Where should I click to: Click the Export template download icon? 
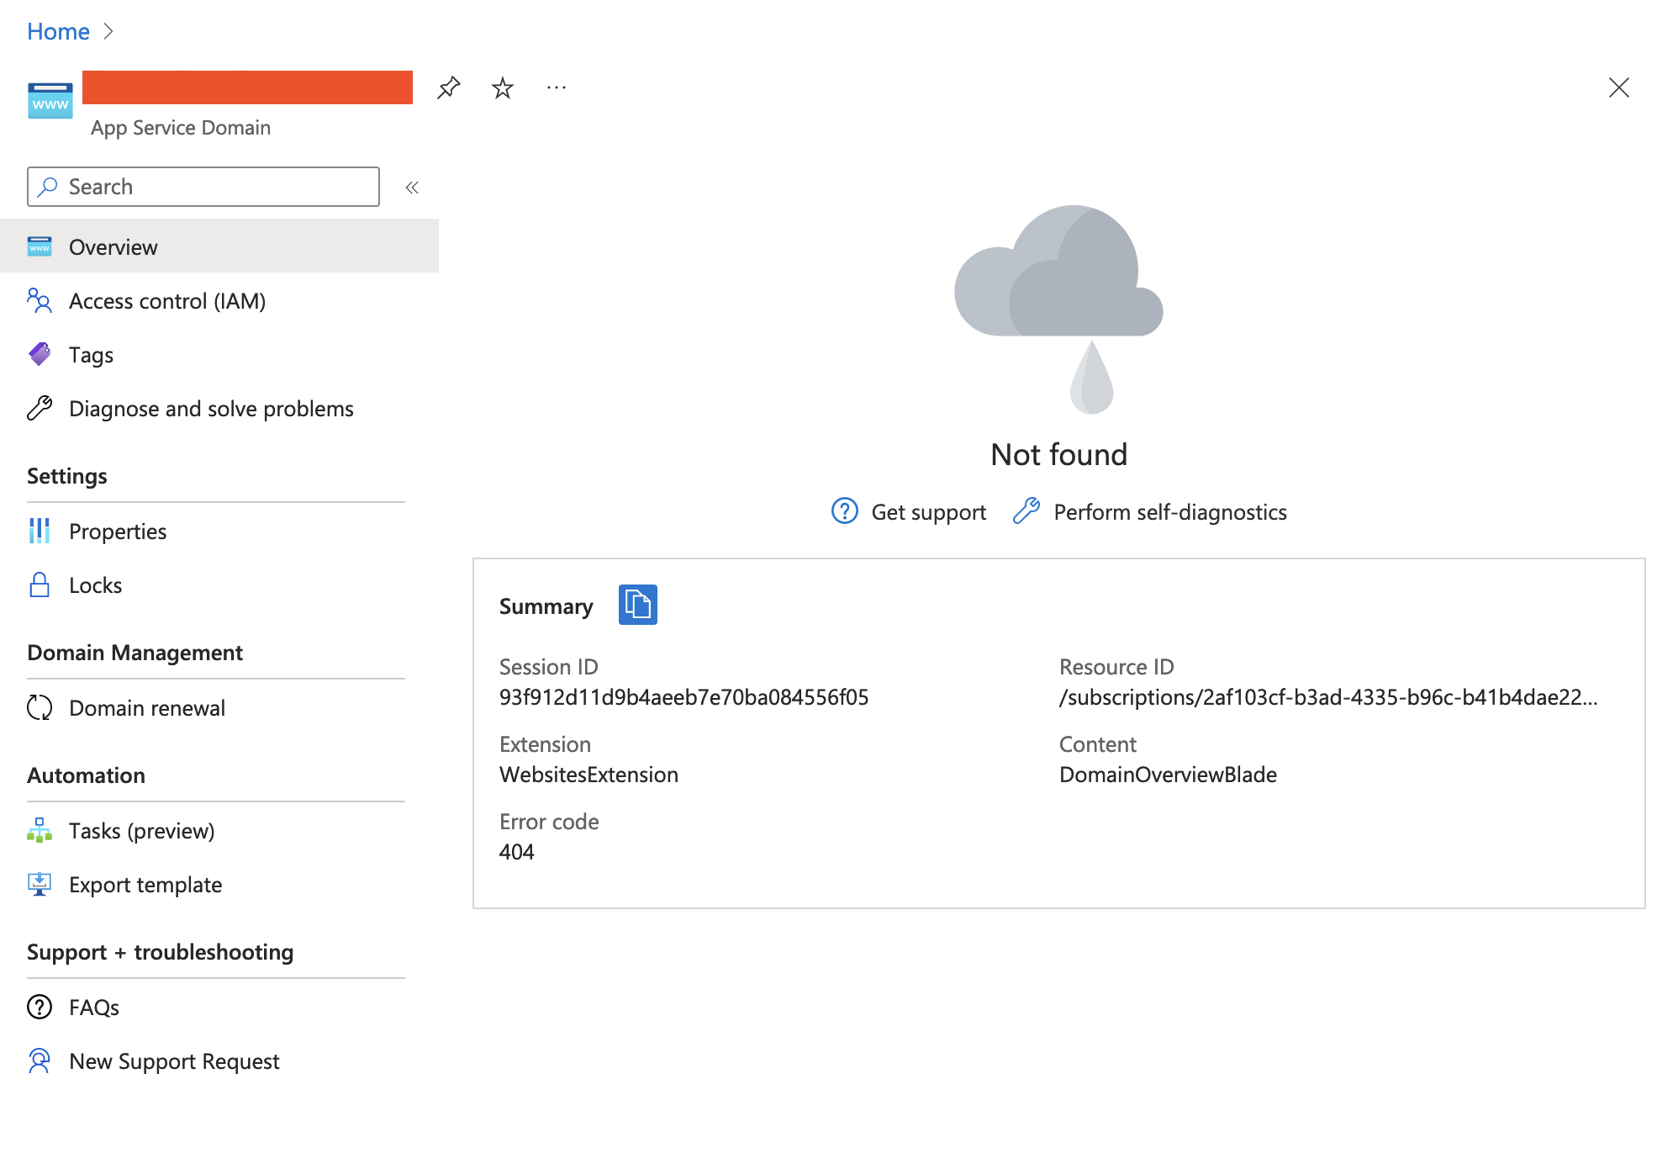(40, 884)
